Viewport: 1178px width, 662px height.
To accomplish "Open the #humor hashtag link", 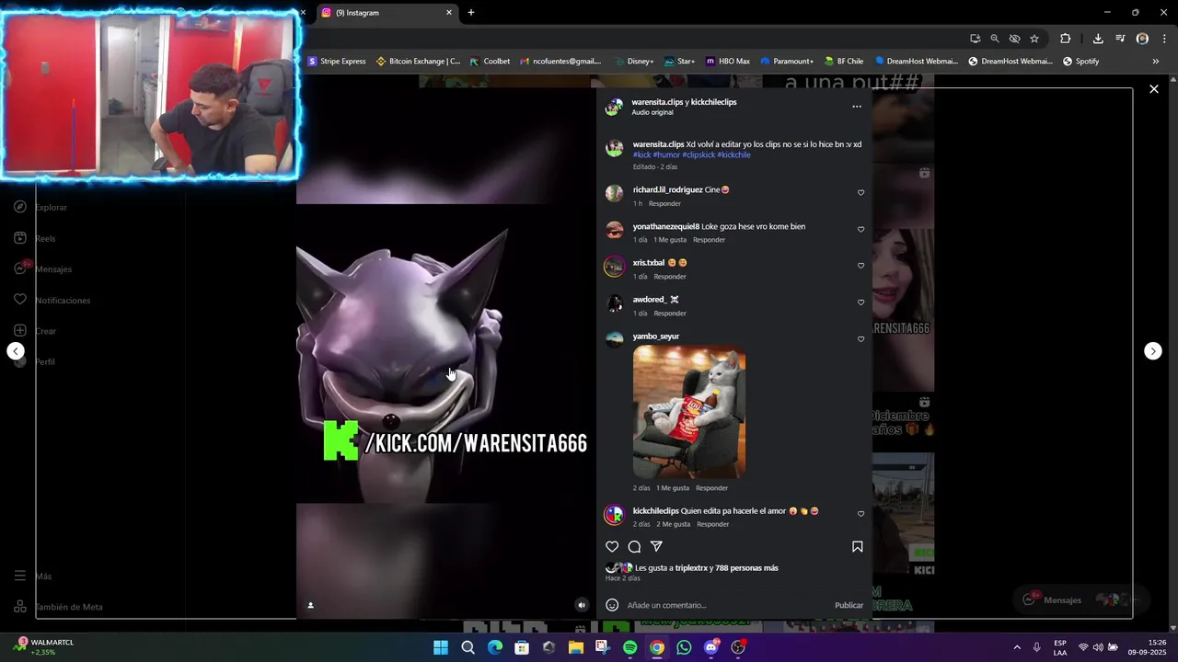I will [x=666, y=154].
